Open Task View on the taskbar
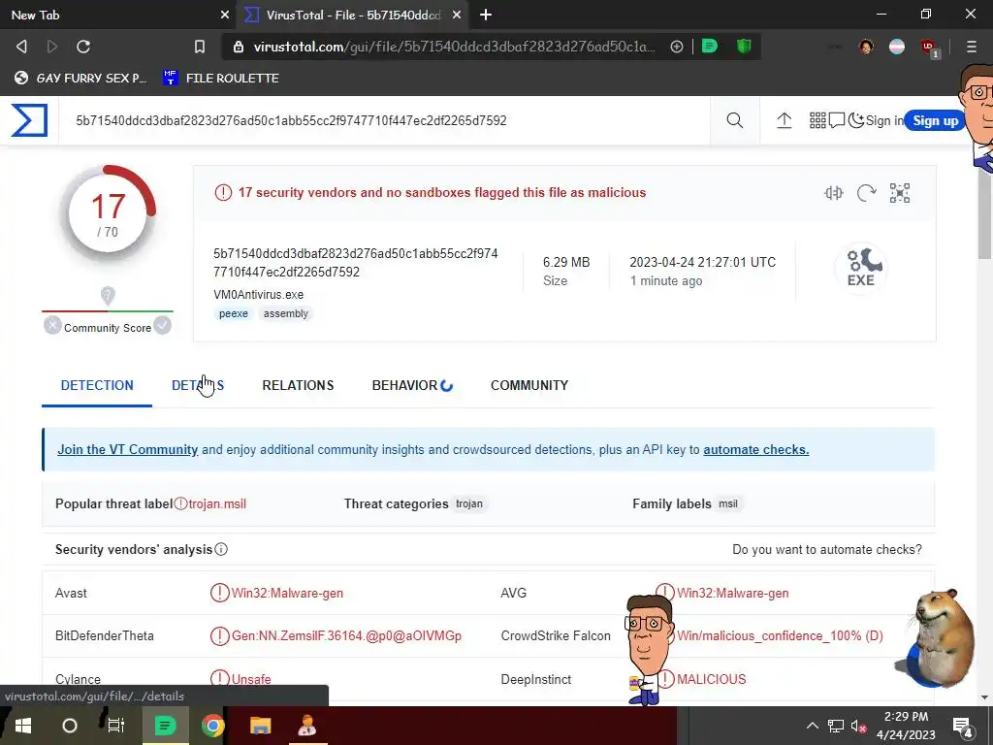 (x=116, y=726)
